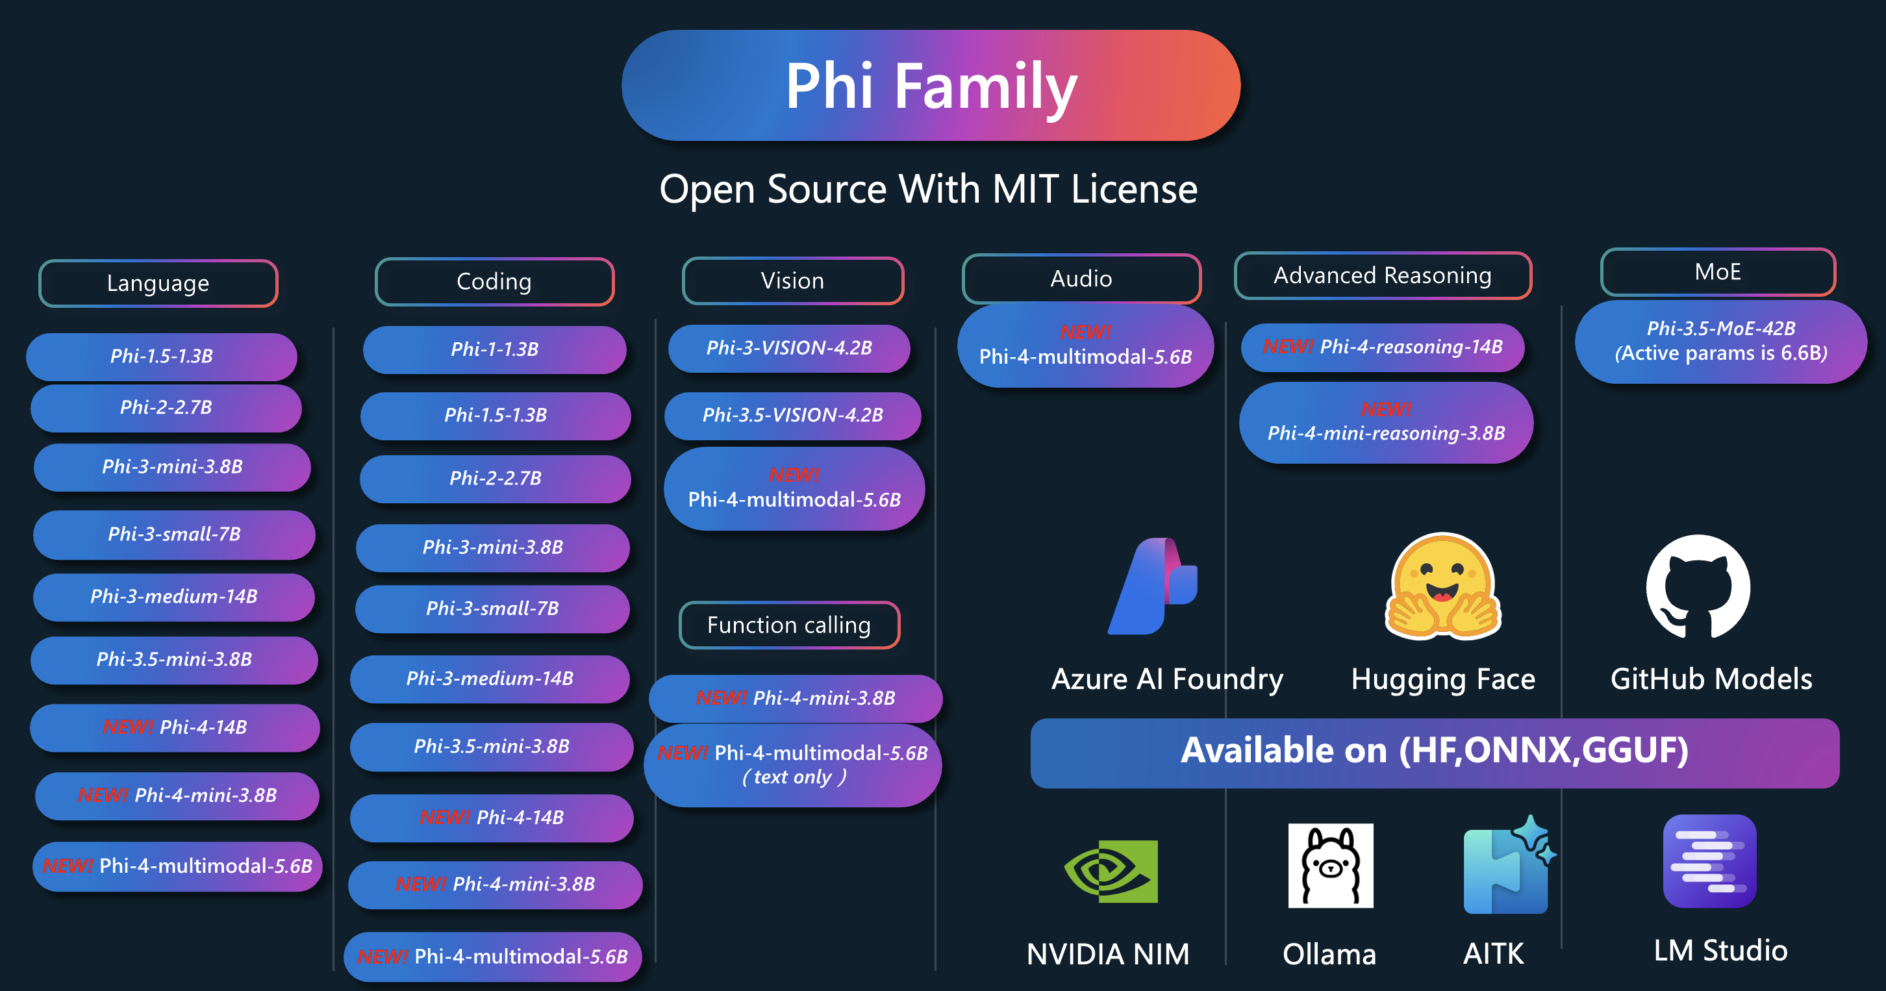The width and height of the screenshot is (1886, 991).
Task: Click Phi-3-VISION-4.2B model pill
Action: [x=788, y=347]
